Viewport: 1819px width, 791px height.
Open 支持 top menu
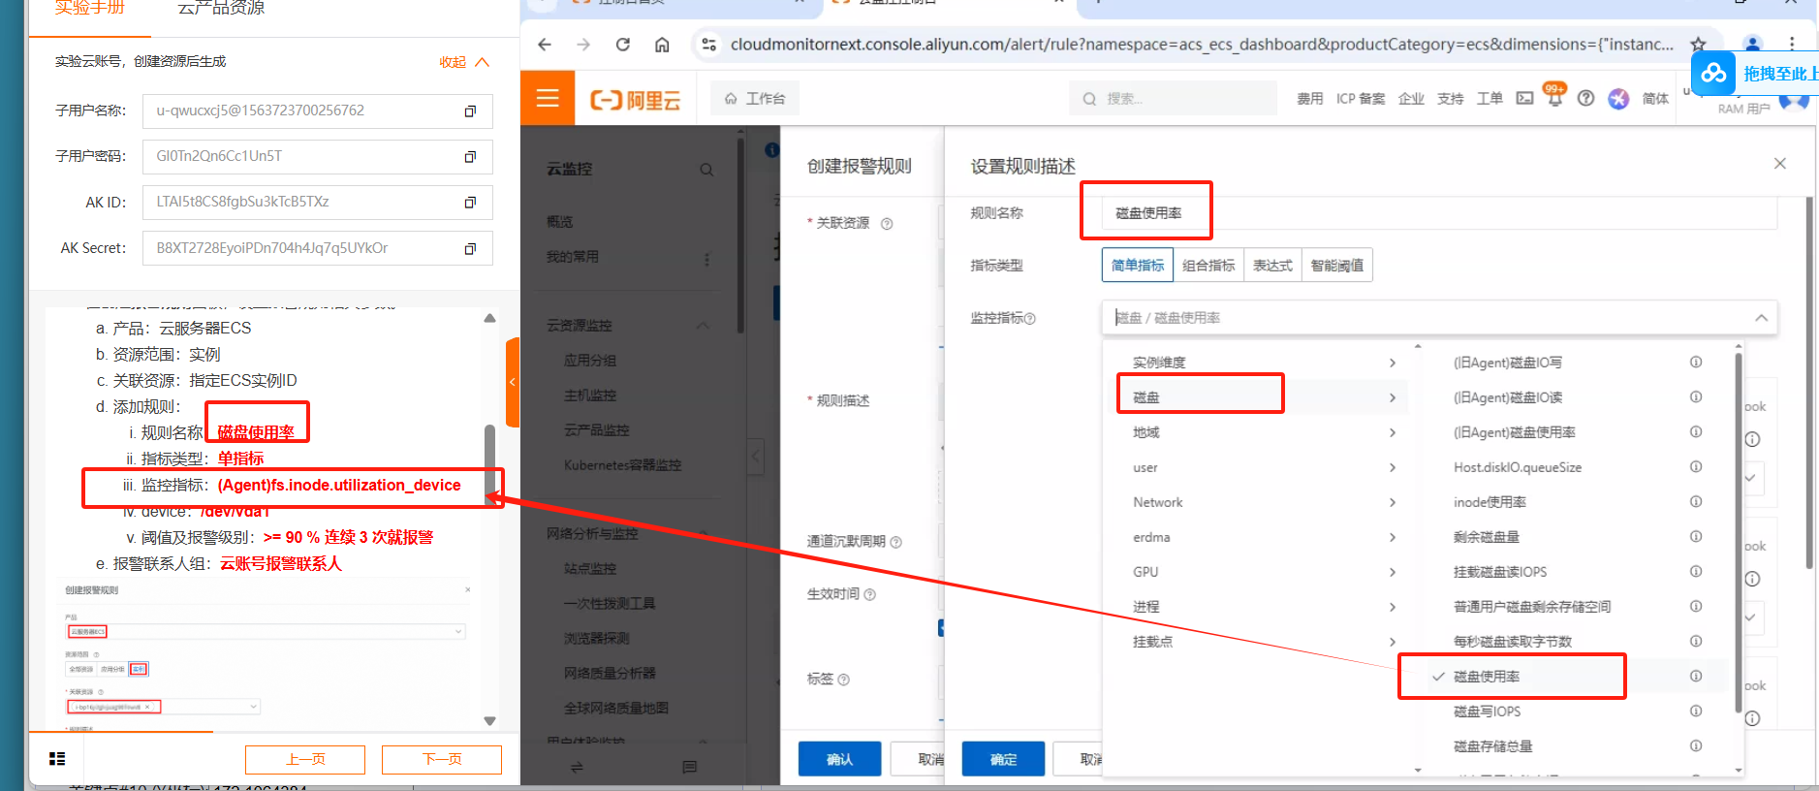pyautogui.click(x=1451, y=99)
